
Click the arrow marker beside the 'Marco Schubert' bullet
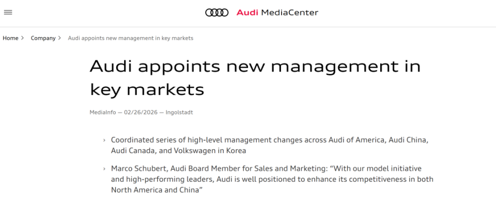tap(104, 169)
